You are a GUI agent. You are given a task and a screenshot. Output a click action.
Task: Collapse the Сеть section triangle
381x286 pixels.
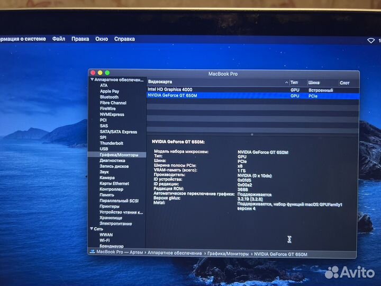(92, 229)
